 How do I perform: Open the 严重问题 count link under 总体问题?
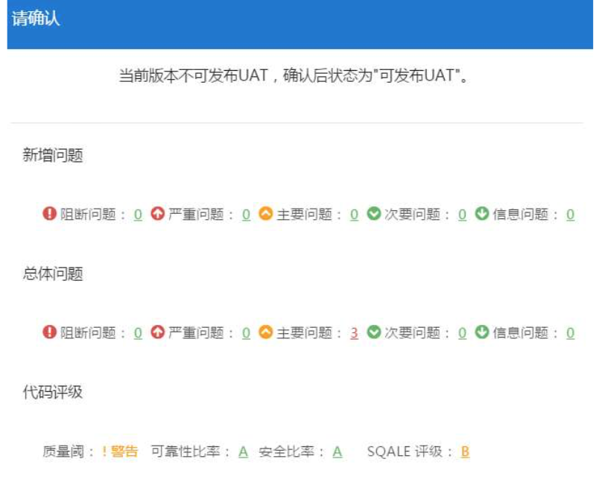[x=246, y=333]
